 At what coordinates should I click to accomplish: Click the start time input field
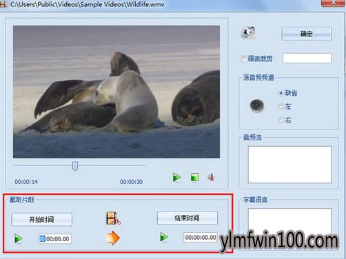point(54,239)
